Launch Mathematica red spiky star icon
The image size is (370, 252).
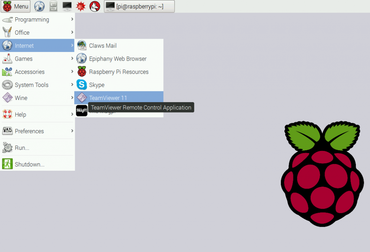pos(81,6)
